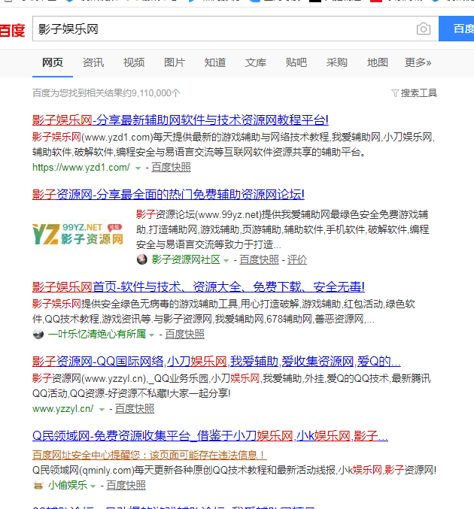474x509 pixels.
Task: Switch to the 贴吧 tab
Action: pos(296,62)
